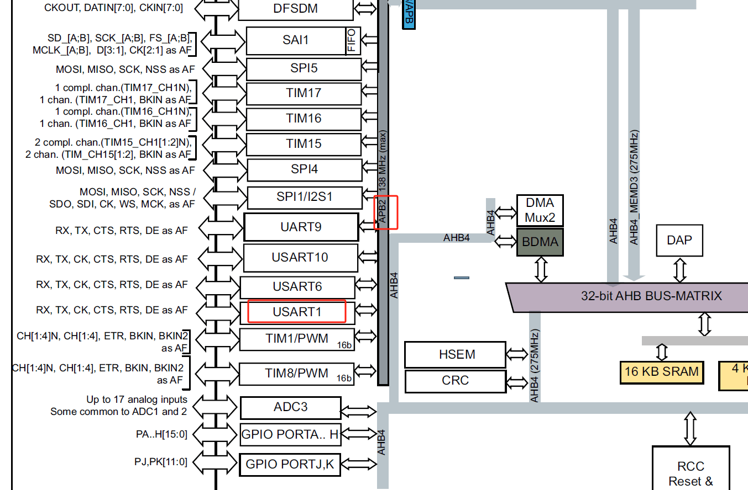Screen dimensions: 748x490
Task: Click the APB2 label highlighted in red
Action: pos(383,212)
